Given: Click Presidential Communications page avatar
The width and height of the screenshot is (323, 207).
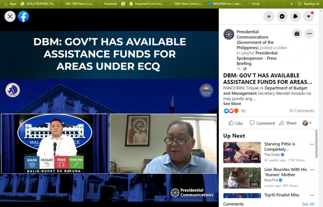Looking at the screenshot, I should (229, 34).
